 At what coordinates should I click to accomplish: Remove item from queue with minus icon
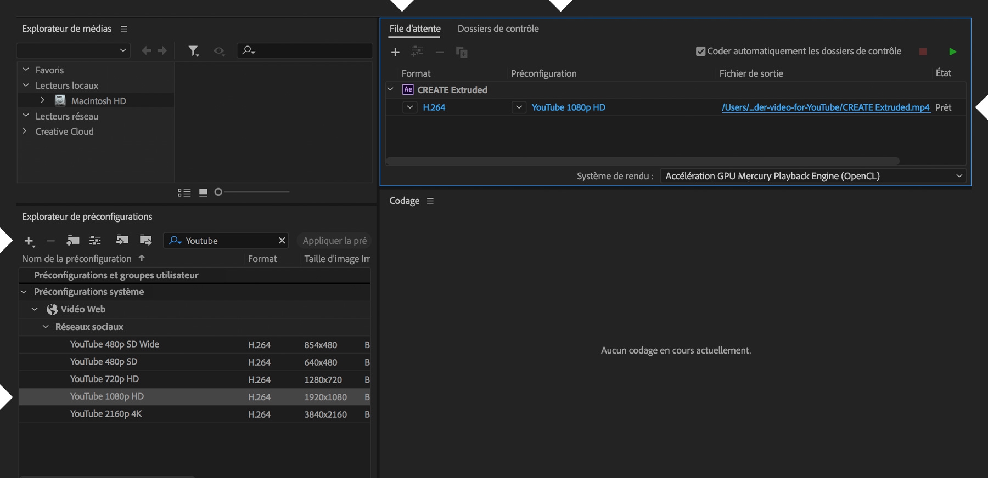[439, 52]
